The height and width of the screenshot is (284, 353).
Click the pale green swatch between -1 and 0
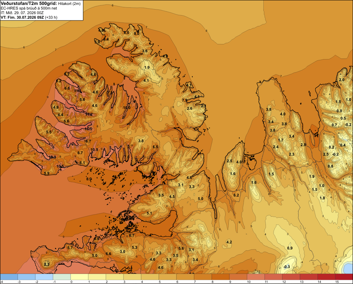pyautogui.click(x=62, y=277)
